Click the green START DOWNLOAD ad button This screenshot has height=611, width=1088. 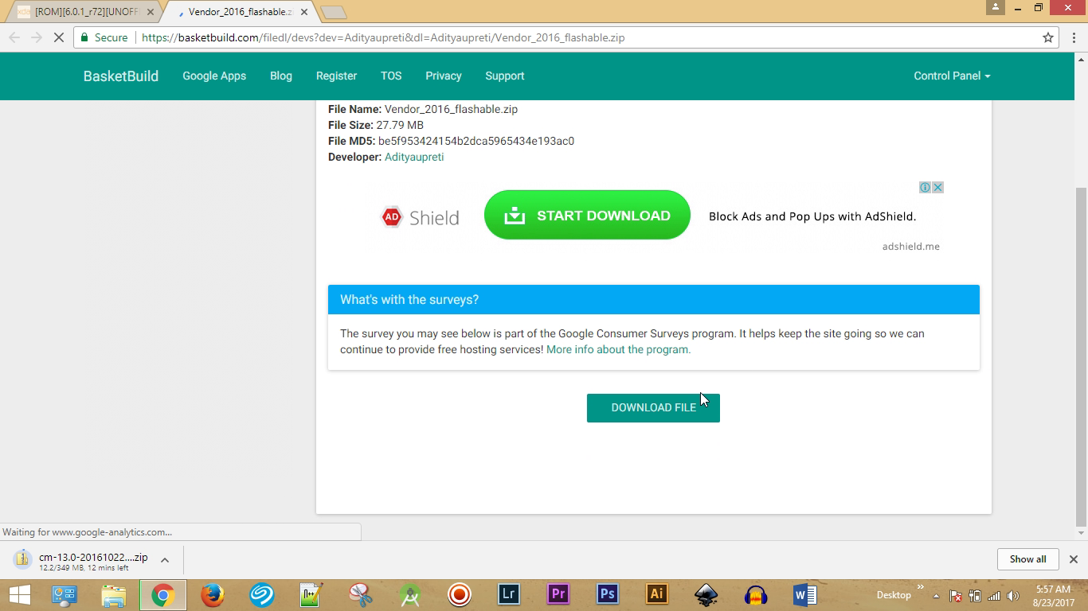coord(587,215)
